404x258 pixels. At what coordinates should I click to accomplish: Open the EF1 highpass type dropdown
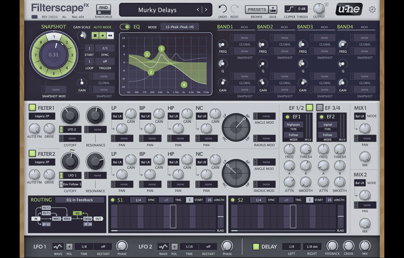(x=293, y=124)
